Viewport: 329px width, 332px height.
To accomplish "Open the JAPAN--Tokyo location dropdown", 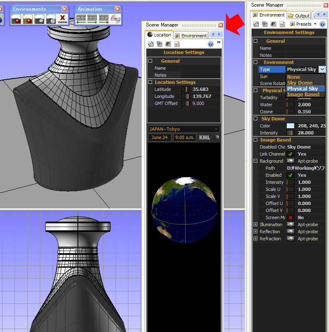I will coord(184,129).
